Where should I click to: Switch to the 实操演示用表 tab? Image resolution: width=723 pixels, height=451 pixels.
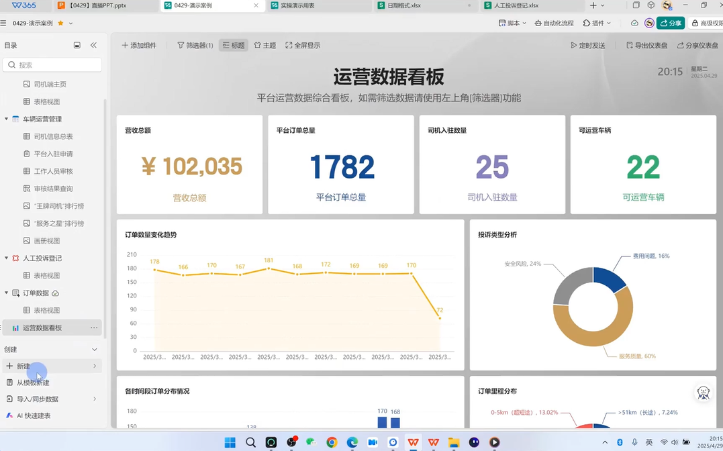297,5
